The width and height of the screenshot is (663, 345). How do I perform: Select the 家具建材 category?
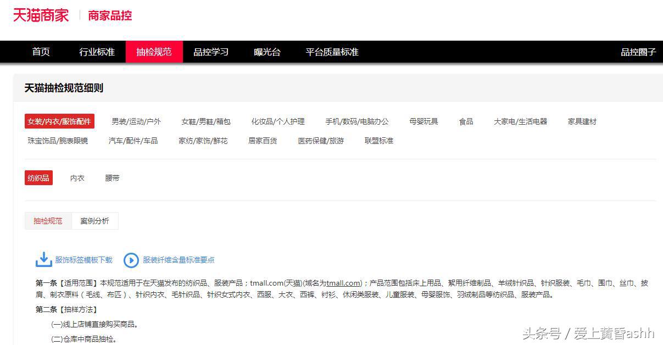point(582,121)
